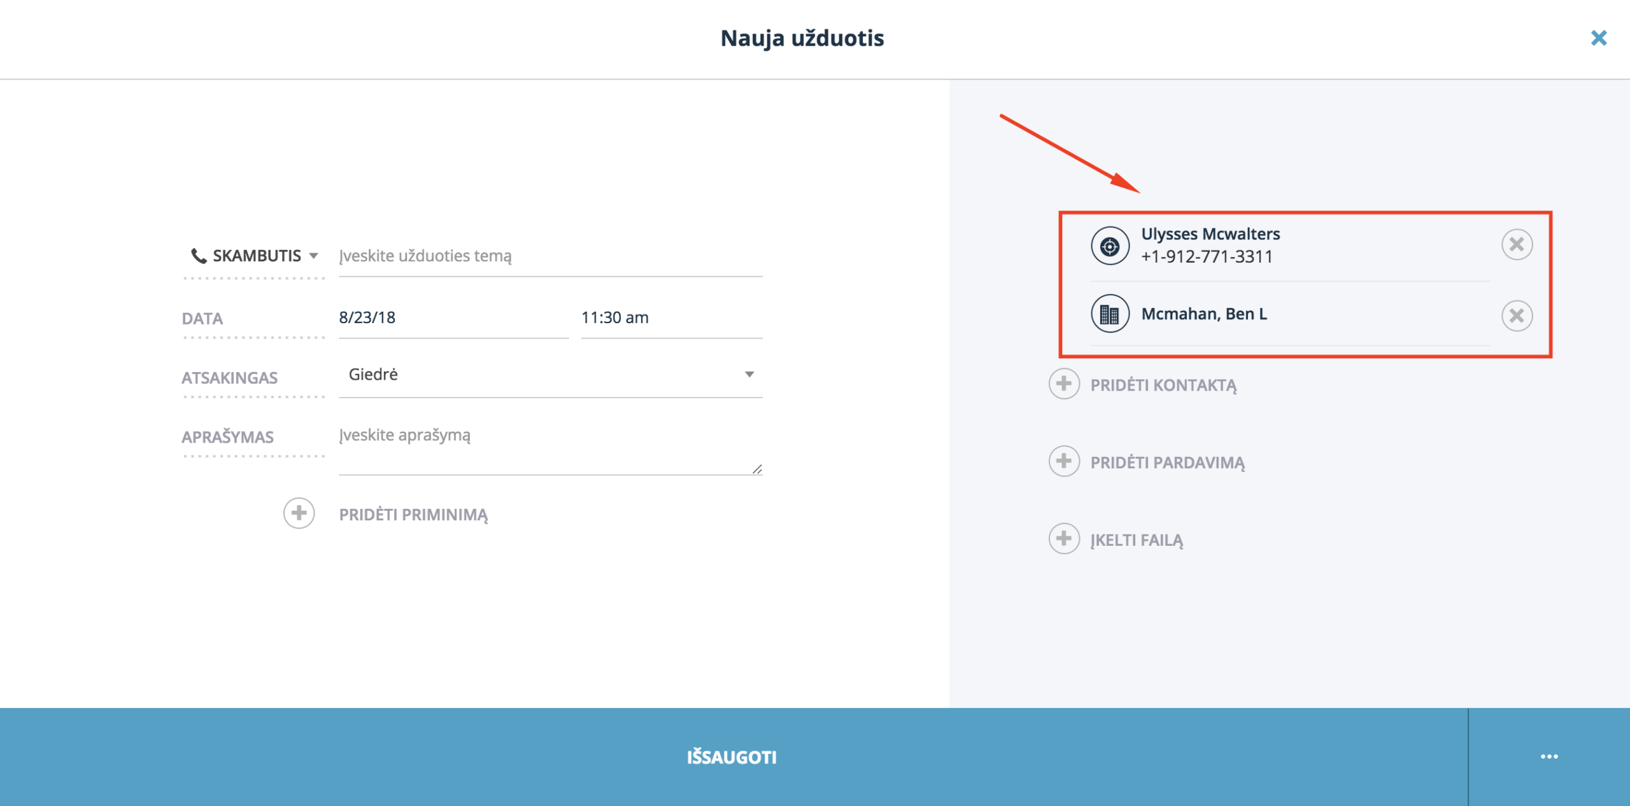Image resolution: width=1630 pixels, height=806 pixels.
Task: Click the DATA field label
Action: tap(202, 319)
